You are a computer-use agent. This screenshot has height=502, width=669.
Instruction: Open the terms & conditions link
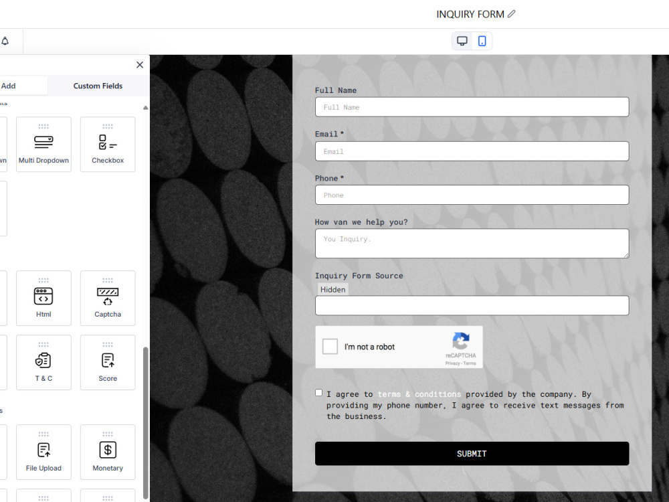point(419,394)
